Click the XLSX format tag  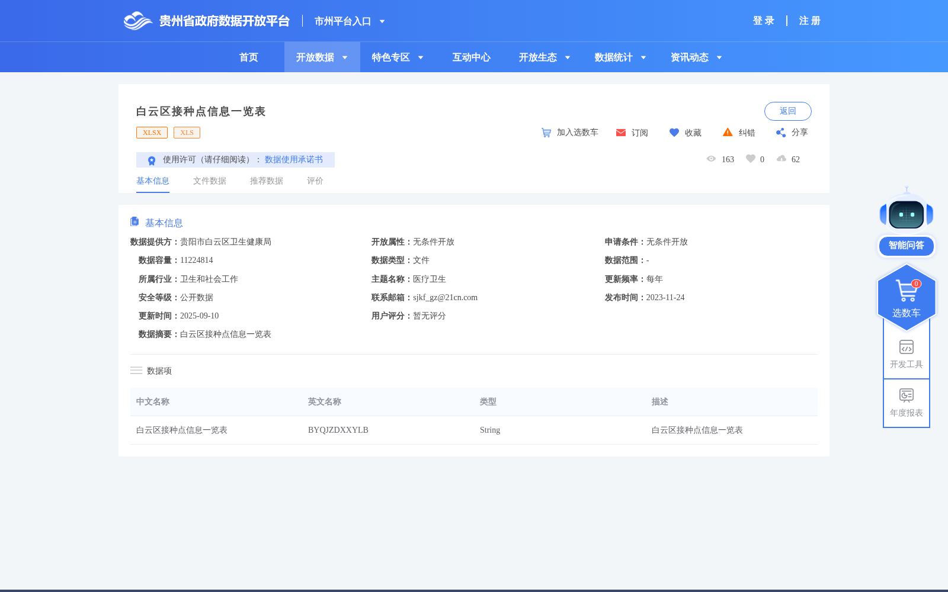pyautogui.click(x=152, y=133)
